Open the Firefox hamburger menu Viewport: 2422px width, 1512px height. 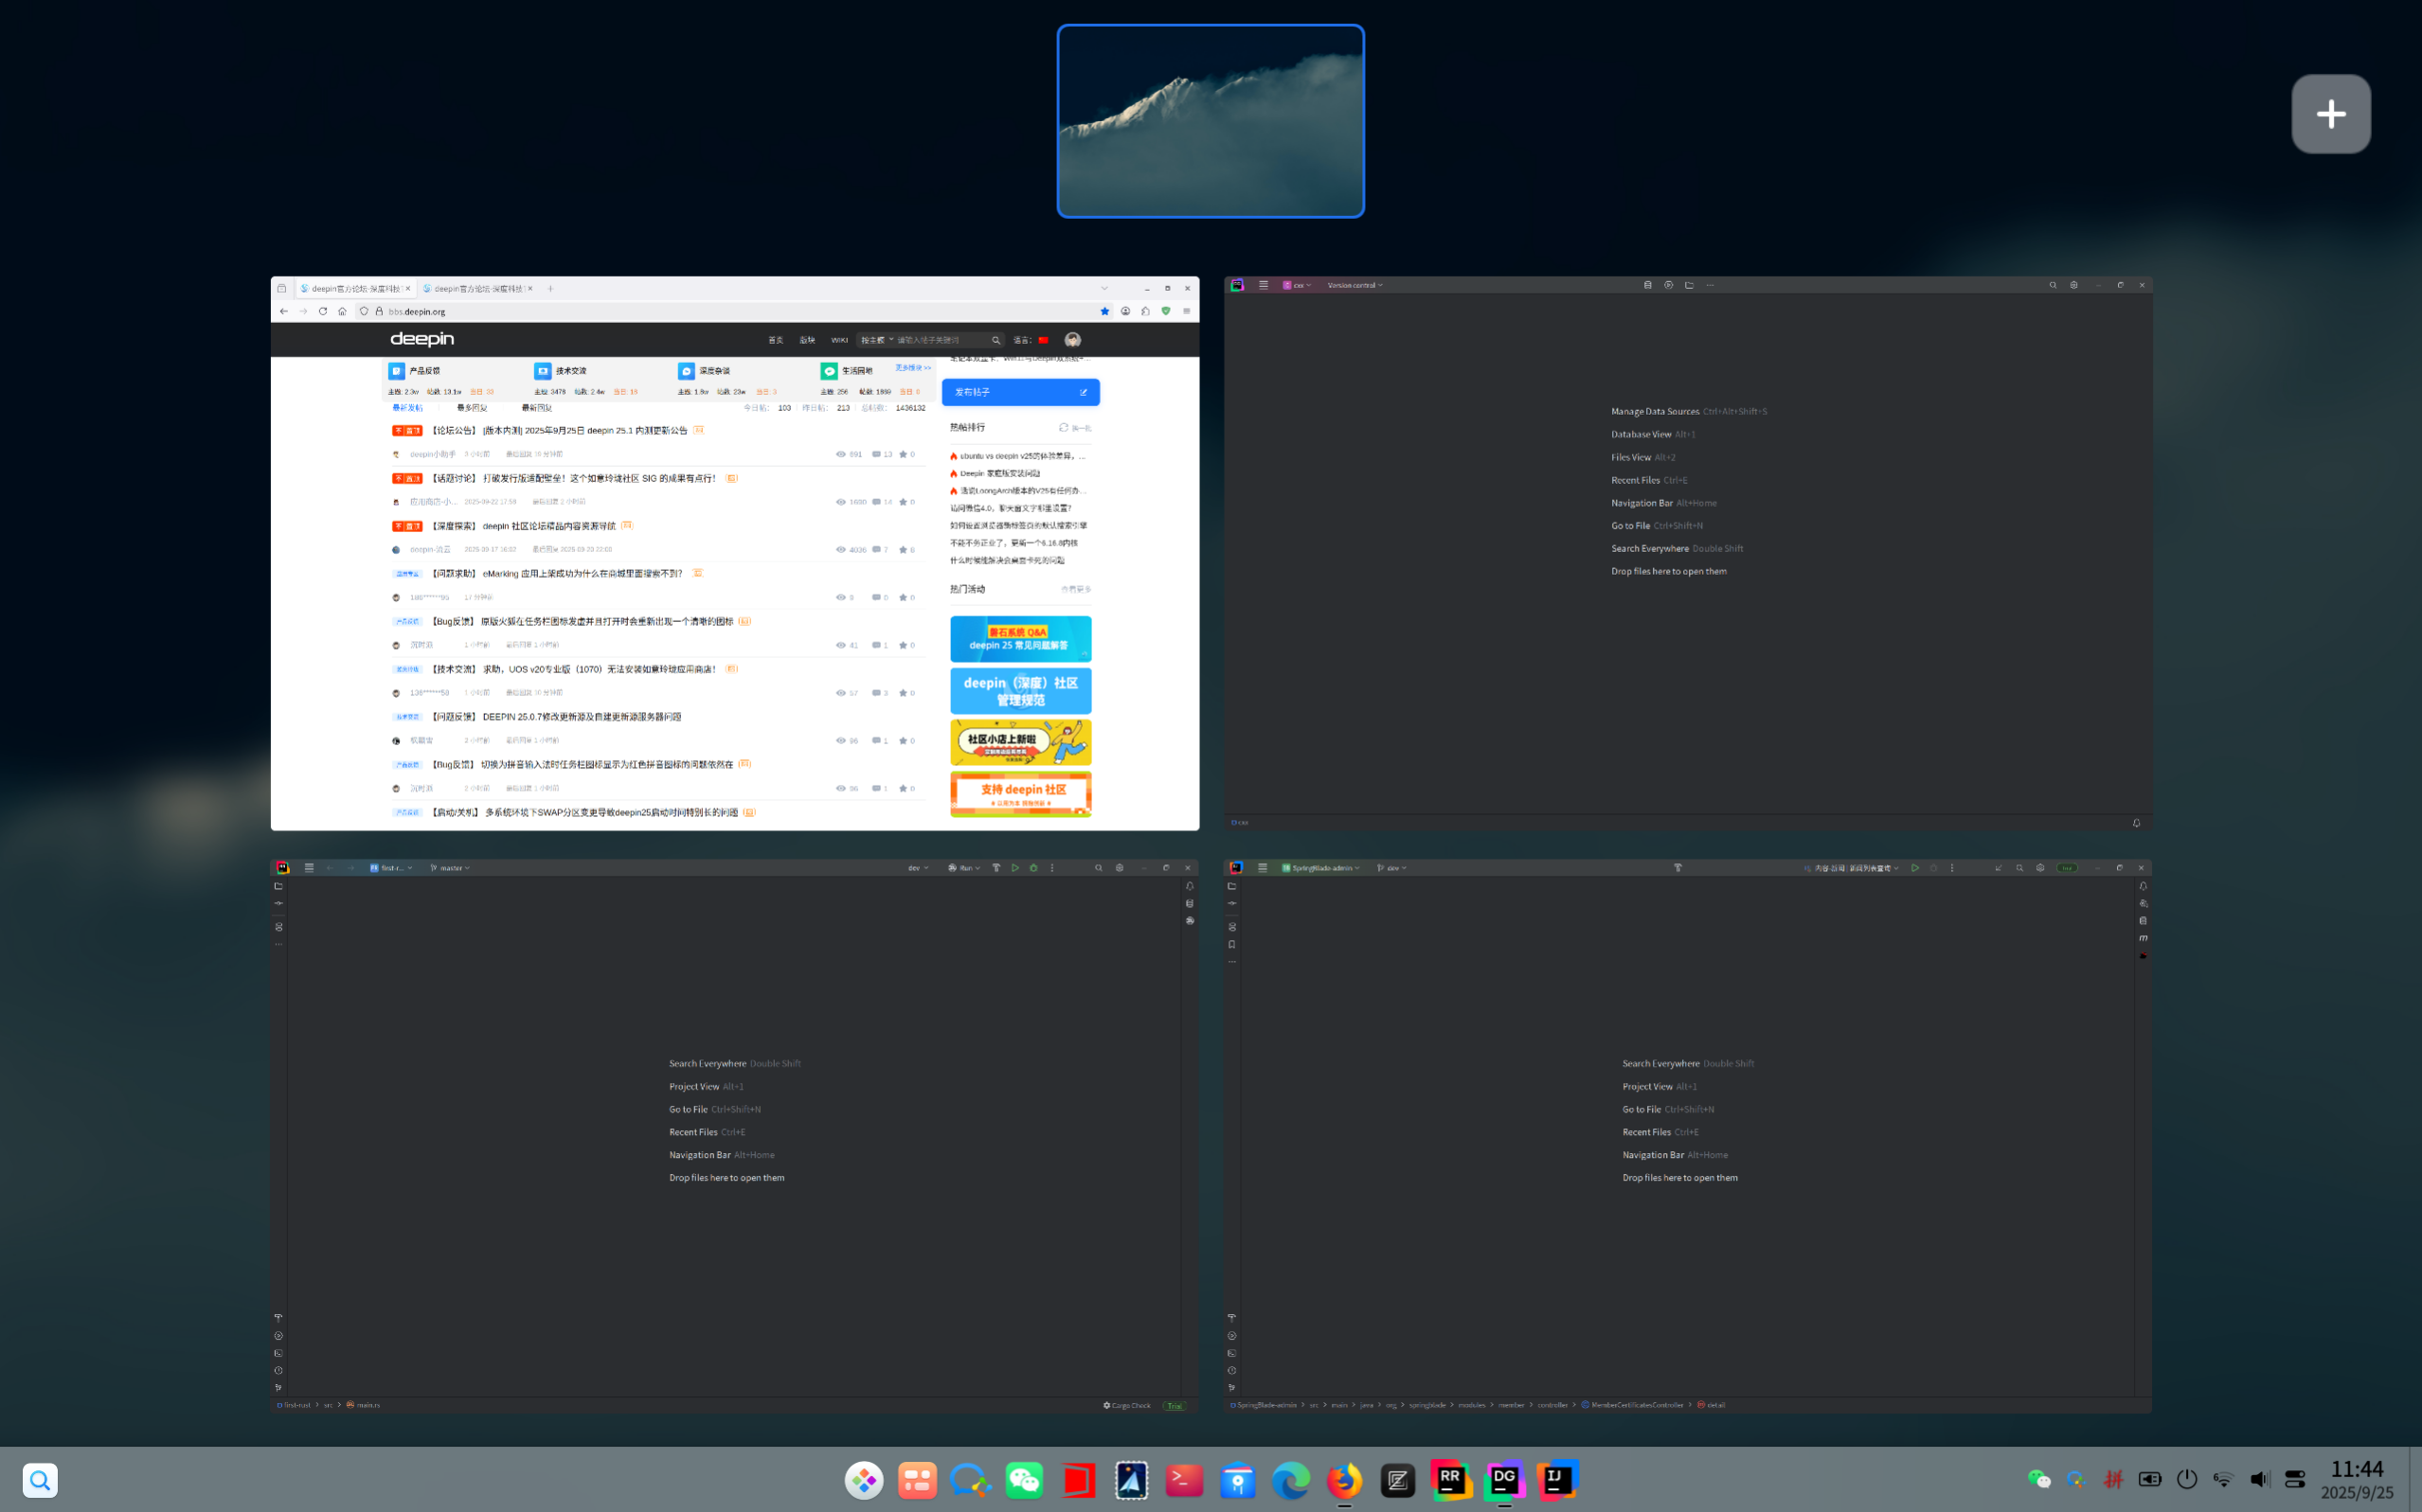click(x=1187, y=311)
